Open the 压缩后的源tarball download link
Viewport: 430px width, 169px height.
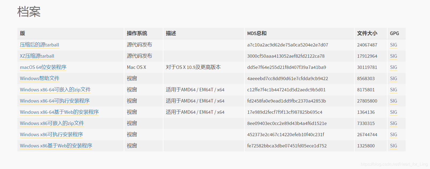[x=40, y=45]
